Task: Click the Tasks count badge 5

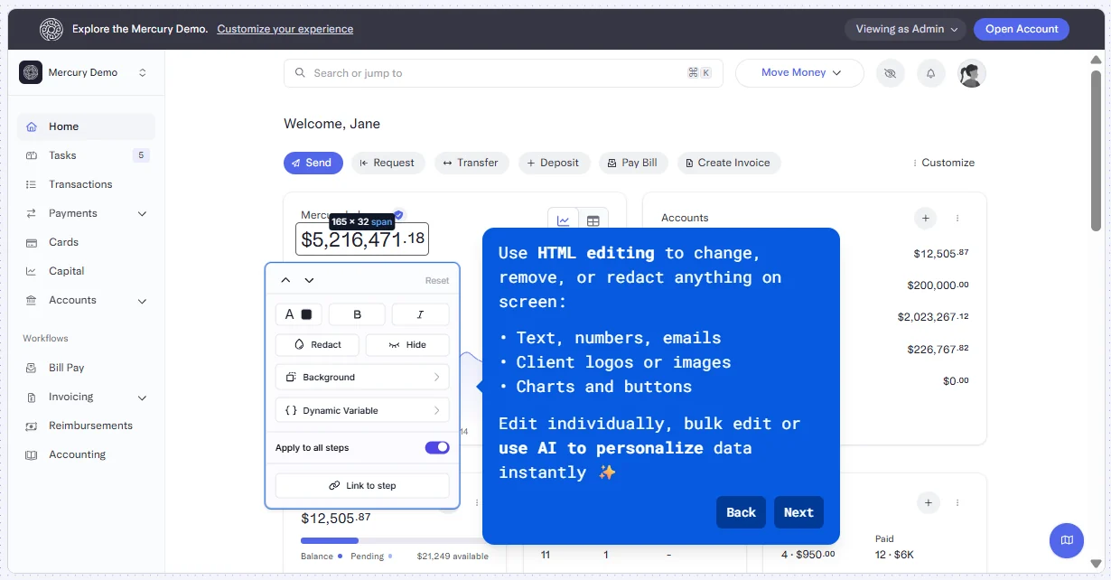Action: (x=141, y=155)
